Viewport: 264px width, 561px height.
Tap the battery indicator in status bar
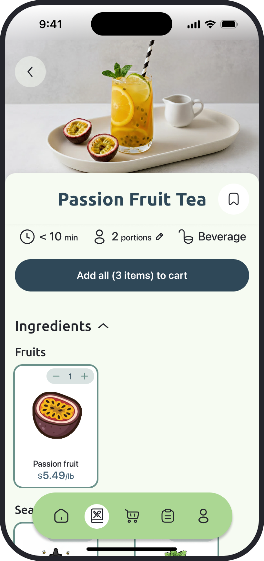tap(229, 25)
